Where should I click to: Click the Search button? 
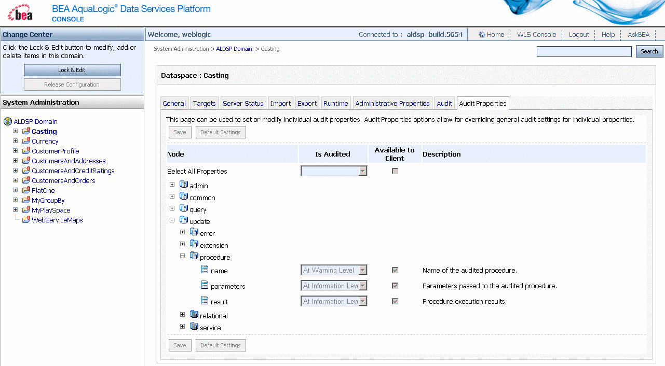(x=649, y=51)
